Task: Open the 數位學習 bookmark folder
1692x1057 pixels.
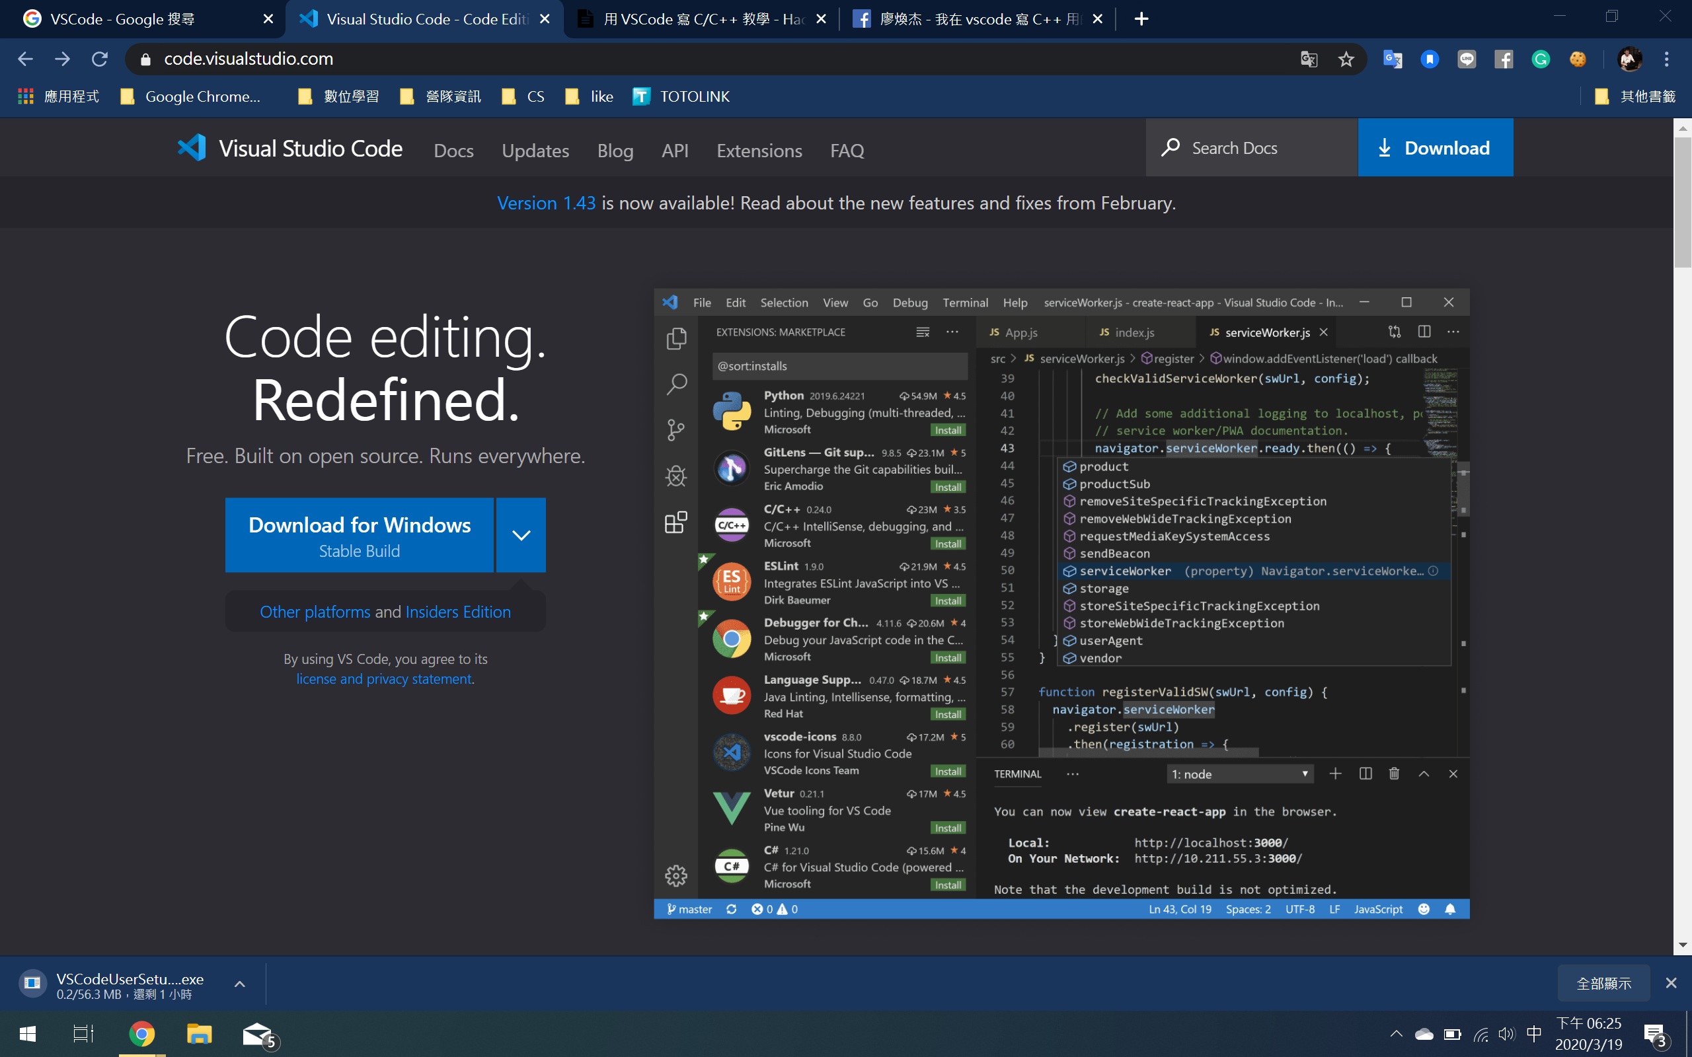Action: 339,96
